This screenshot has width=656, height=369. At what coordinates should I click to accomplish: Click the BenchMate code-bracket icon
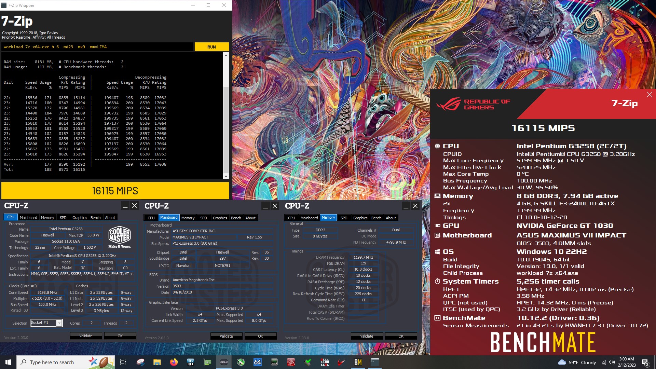pos(437,318)
